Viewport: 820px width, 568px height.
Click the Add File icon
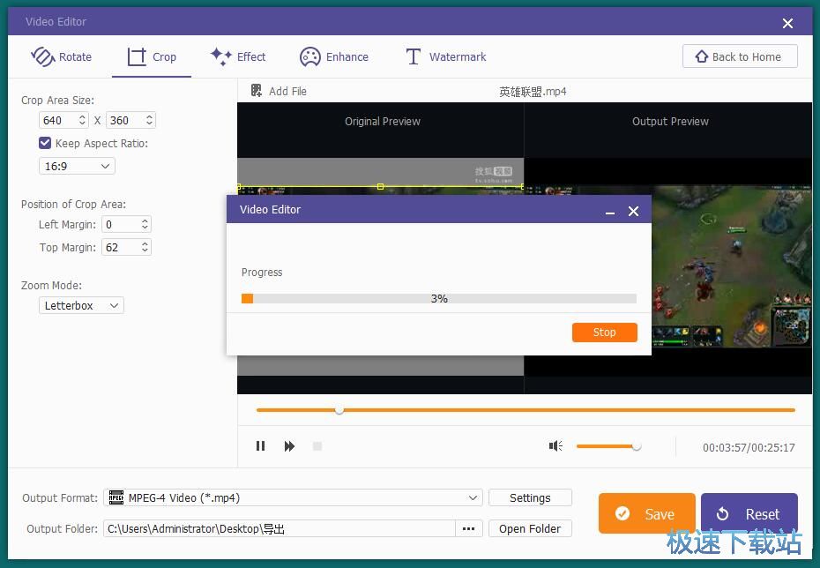click(257, 91)
